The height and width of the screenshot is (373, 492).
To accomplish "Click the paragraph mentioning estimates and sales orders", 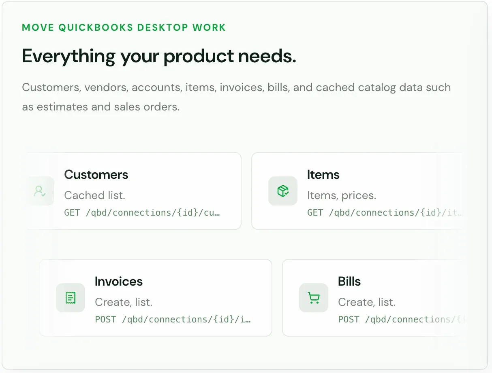I will (x=236, y=97).
